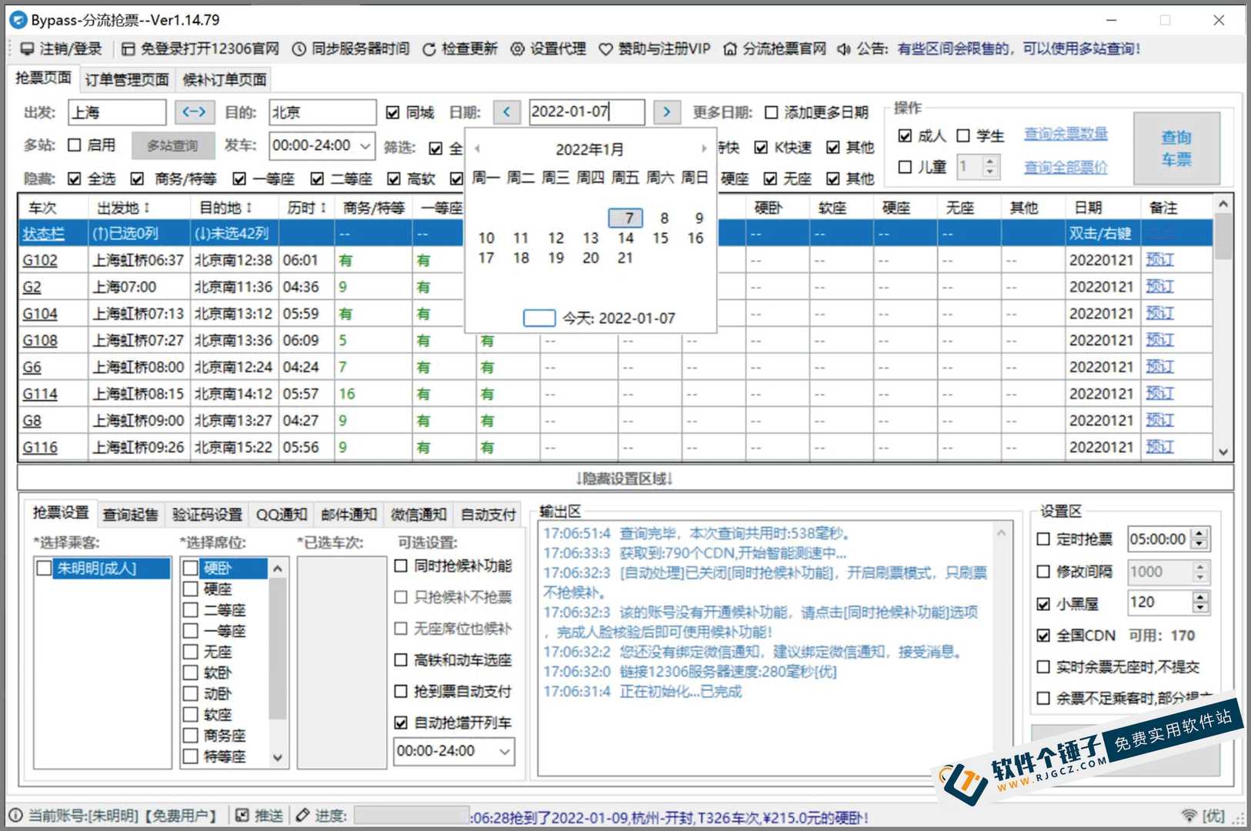
Task: Check 添加更多日期 option
Action: tap(772, 113)
